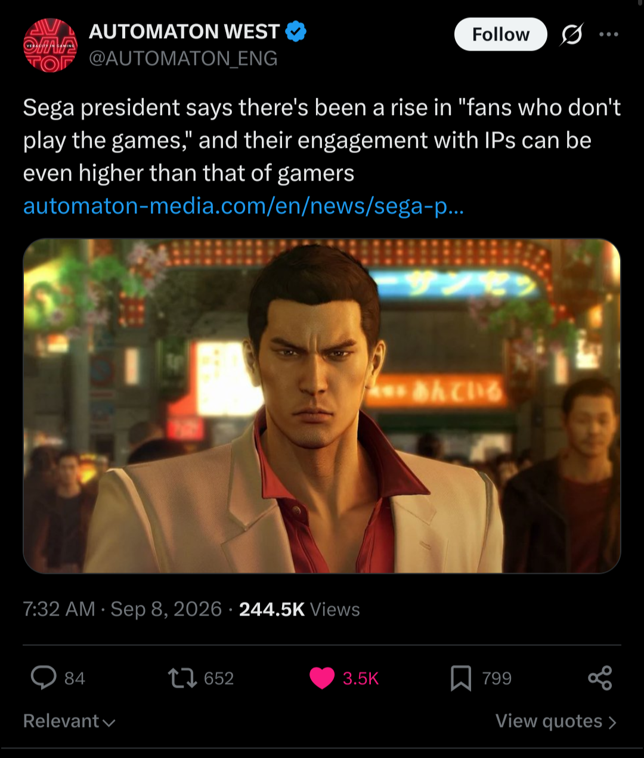Open the reply speech bubble icon
Image resolution: width=644 pixels, height=758 pixels.
pos(44,678)
